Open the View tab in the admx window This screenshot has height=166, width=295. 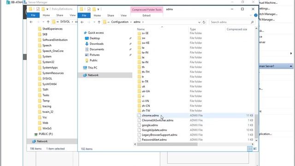click(124, 15)
